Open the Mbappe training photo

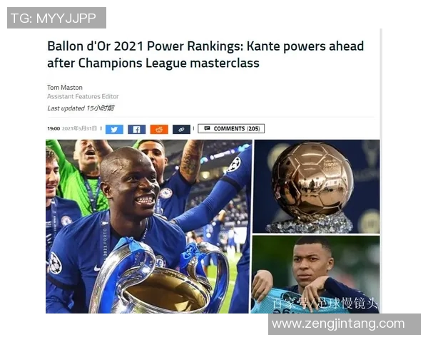coord(315,274)
